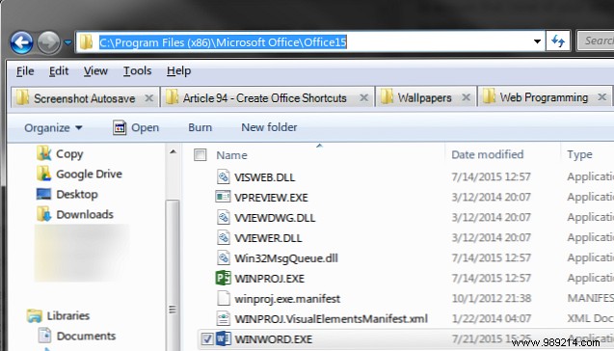Viewport: 614px width, 351px height.
Task: Create a New folder from toolbar
Action: 269,127
